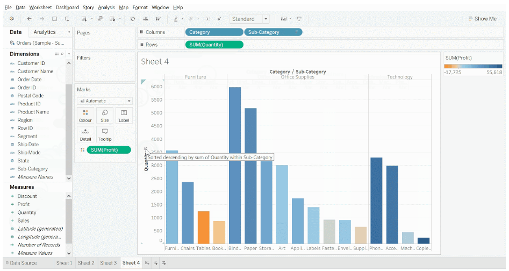Click the SUM(Quantity) pill on Rows
This screenshot has width=509, height=271.
pyautogui.click(x=214, y=45)
